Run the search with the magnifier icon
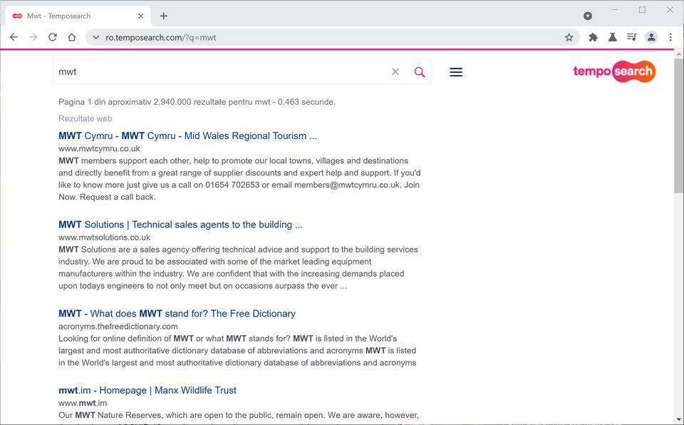 click(x=420, y=71)
